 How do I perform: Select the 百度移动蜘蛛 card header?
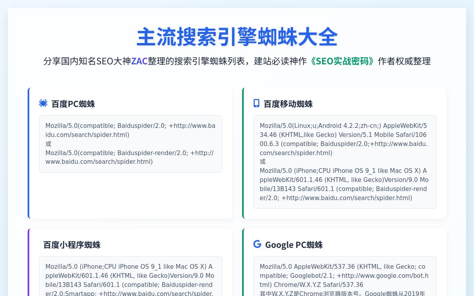point(288,104)
